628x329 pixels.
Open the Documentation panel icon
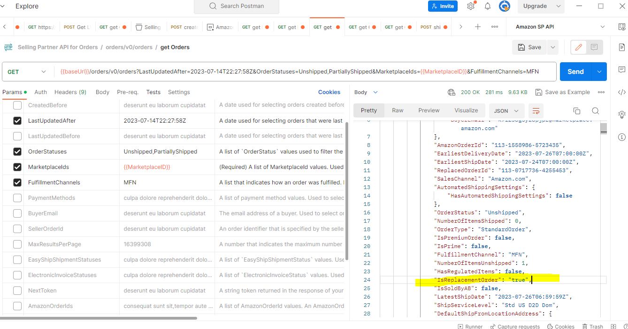point(621,47)
